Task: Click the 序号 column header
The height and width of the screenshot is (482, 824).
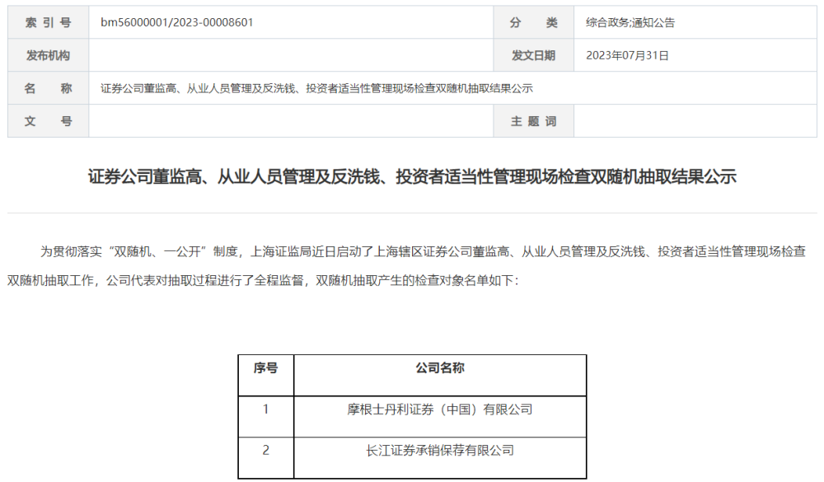Action: 267,368
